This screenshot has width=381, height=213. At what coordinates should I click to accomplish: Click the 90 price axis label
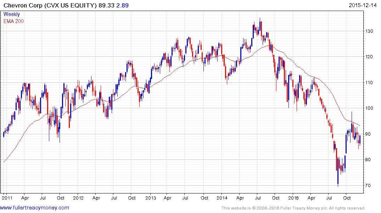pyautogui.click(x=368, y=134)
